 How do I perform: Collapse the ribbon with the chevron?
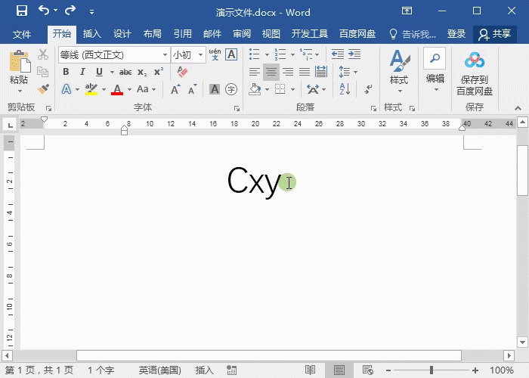pos(518,108)
